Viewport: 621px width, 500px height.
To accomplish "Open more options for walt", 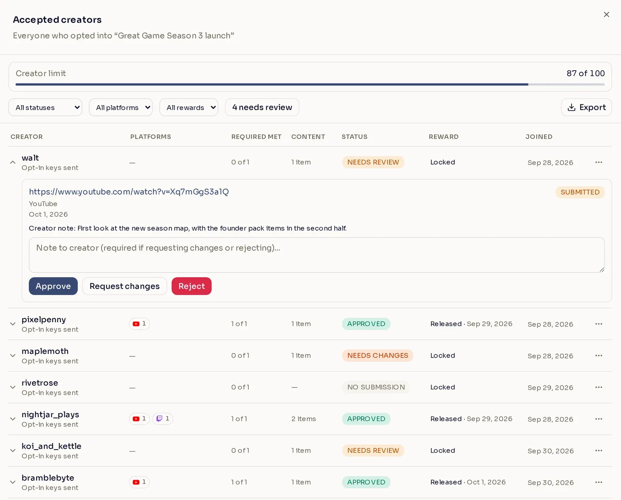I will point(598,162).
